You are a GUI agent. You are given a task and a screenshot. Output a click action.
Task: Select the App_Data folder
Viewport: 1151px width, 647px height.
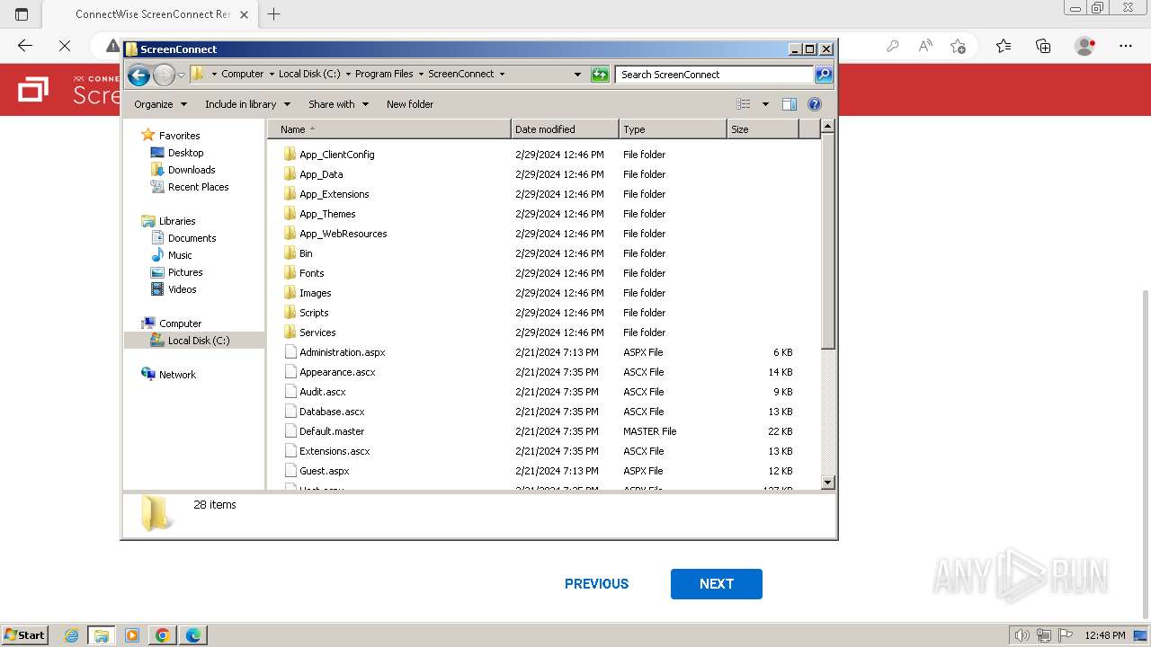click(x=321, y=174)
